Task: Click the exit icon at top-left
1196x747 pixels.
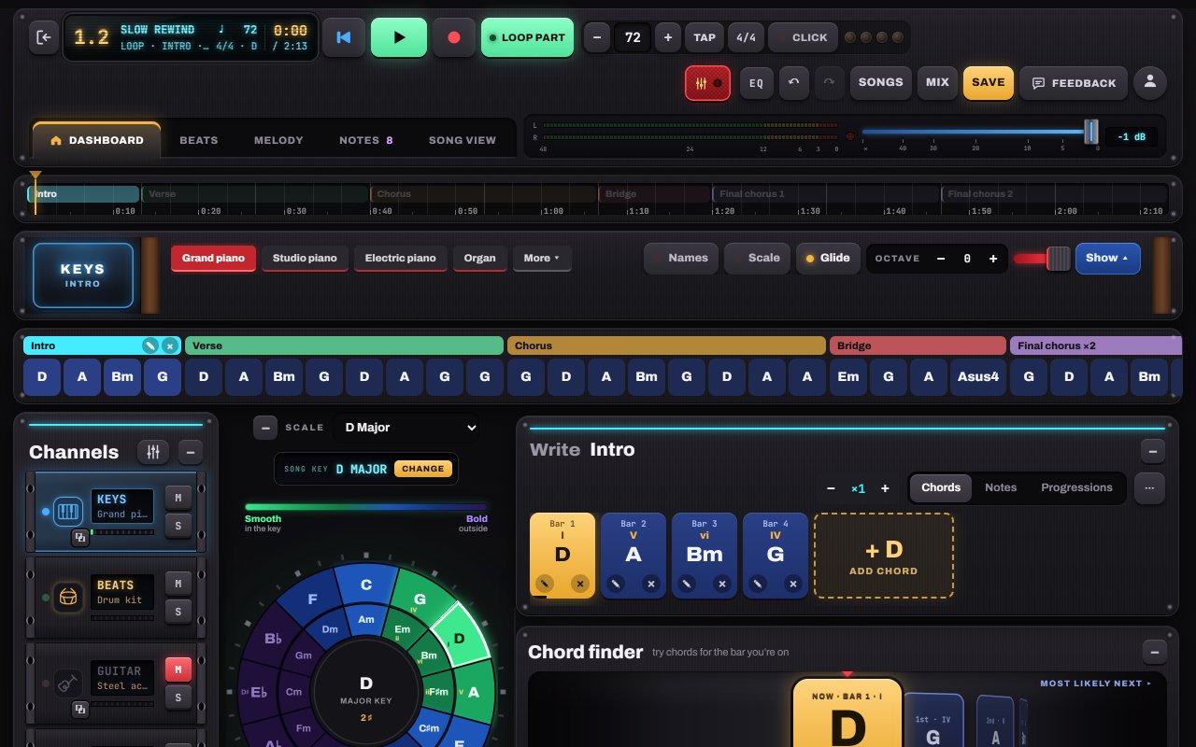Action: click(x=43, y=37)
